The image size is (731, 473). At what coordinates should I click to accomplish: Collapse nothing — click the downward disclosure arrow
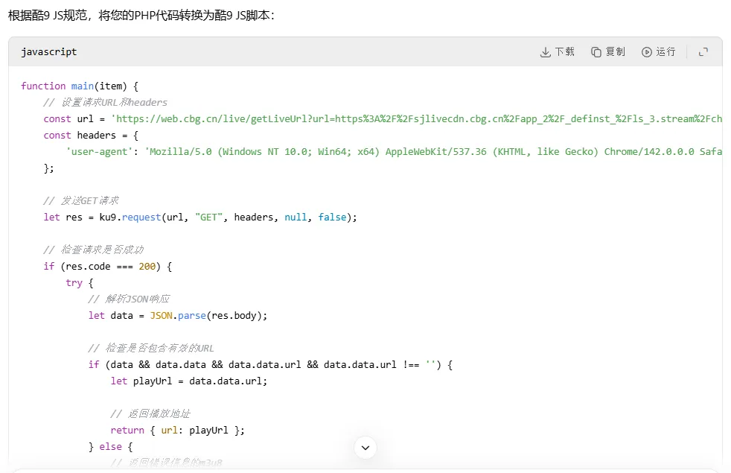[365, 448]
